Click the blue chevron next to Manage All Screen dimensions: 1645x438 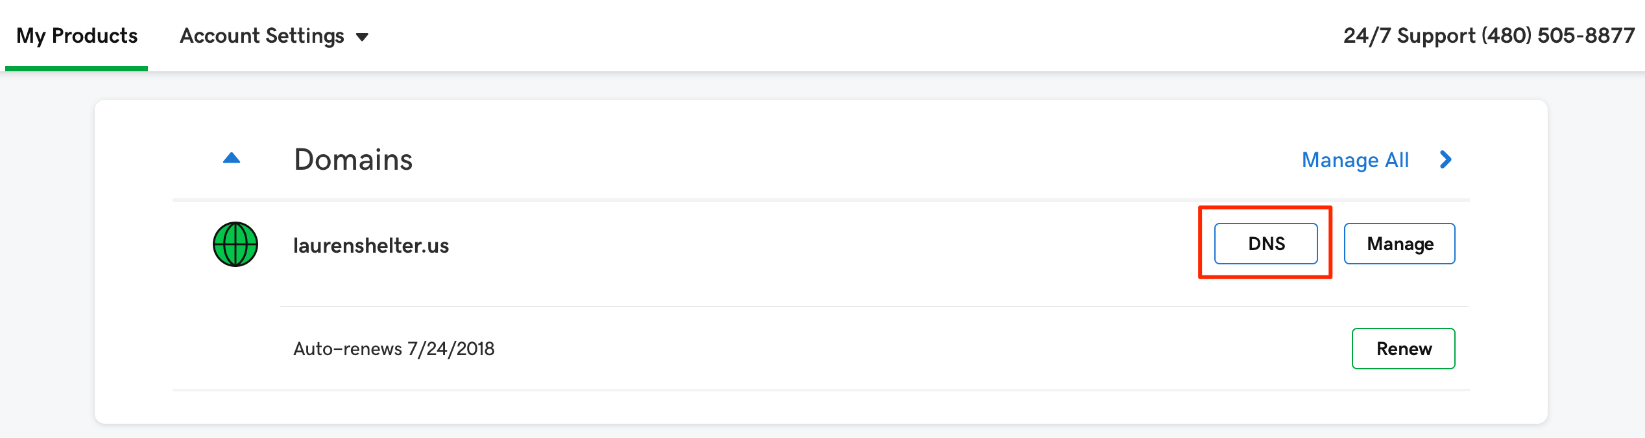tap(1445, 159)
